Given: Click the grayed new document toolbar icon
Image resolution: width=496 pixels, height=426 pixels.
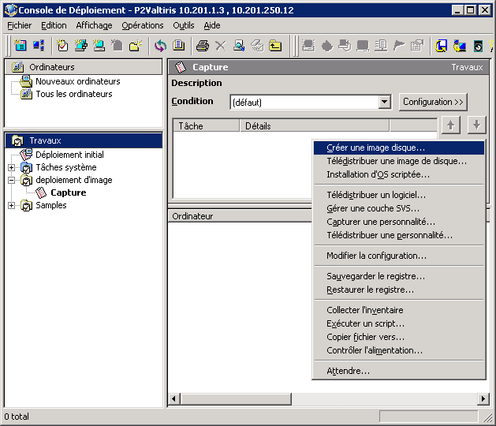Looking at the screenshot, I should pyautogui.click(x=117, y=46).
